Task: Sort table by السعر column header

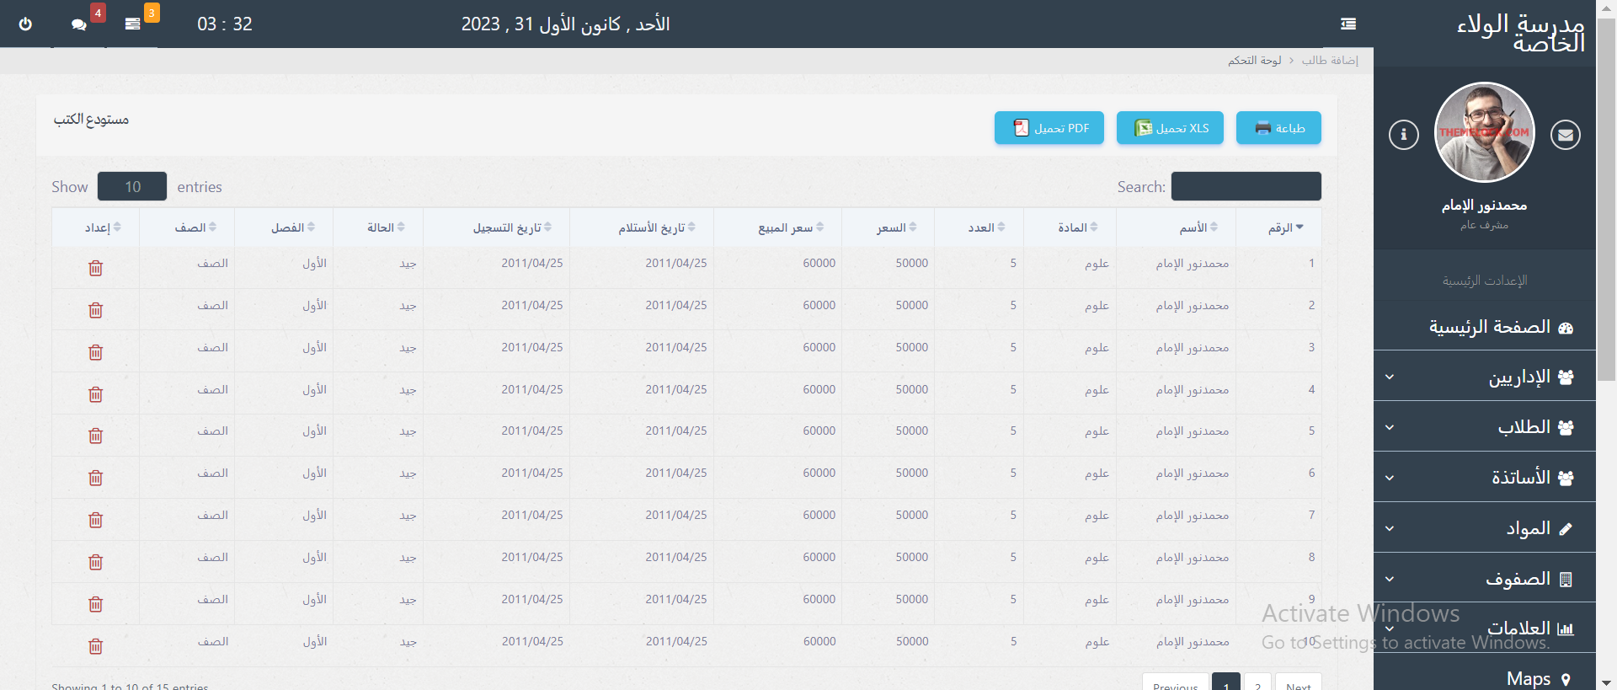Action: tap(896, 227)
